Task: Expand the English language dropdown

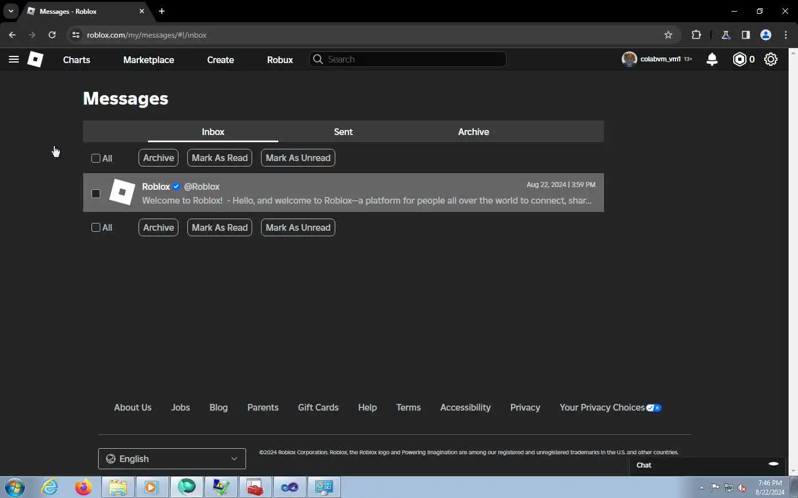Action: pos(172,459)
